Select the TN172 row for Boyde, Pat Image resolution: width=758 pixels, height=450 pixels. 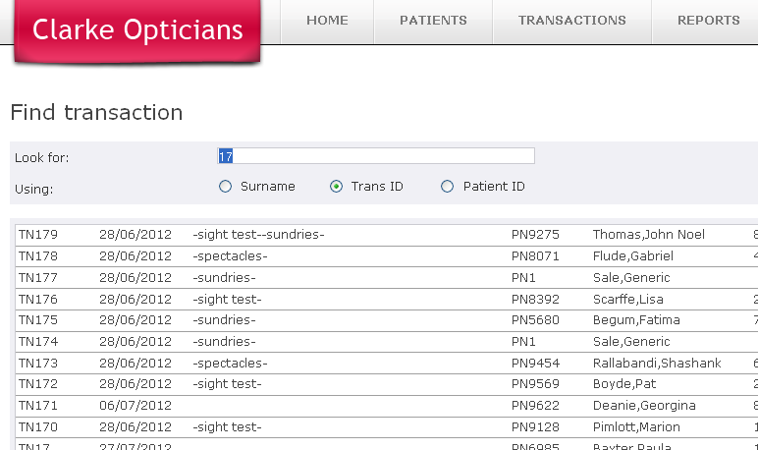38,384
